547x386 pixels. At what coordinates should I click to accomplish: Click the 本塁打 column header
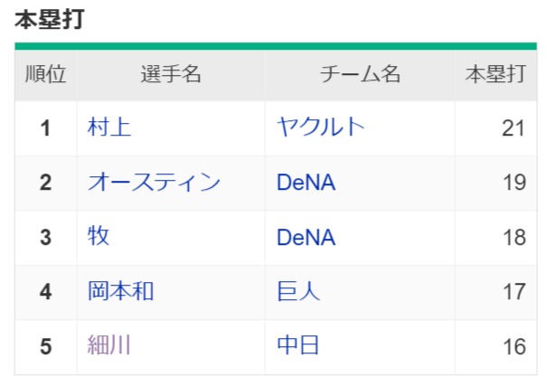495,75
